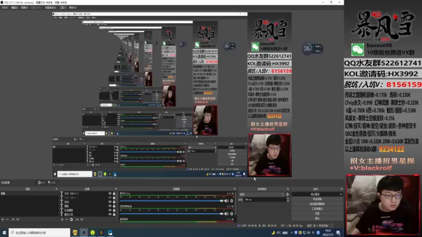This screenshot has width=422, height=237.
Task: Toggle lock on 文本 (GDI+) 2 source
Action: coord(114,193)
